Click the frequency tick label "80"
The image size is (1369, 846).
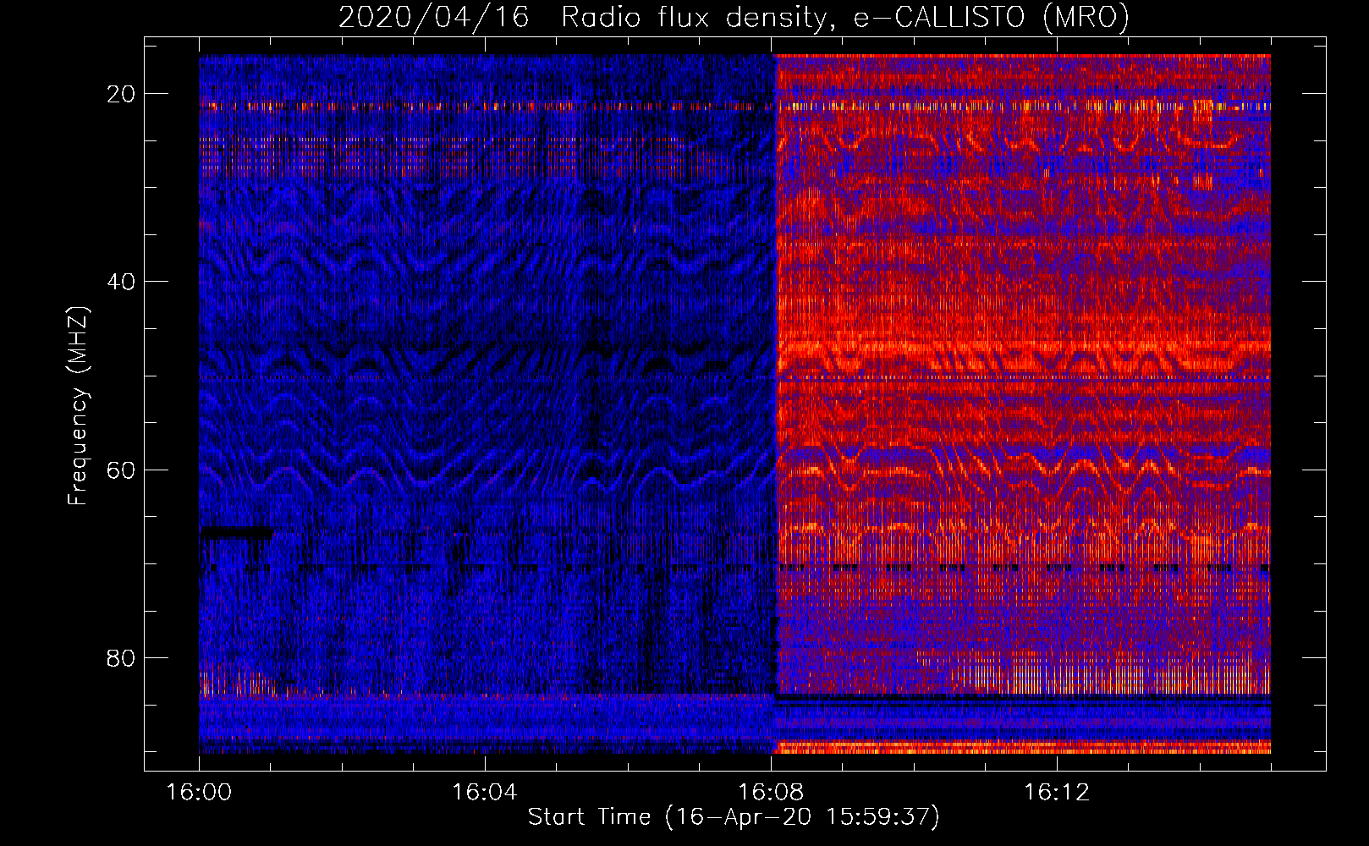point(122,658)
